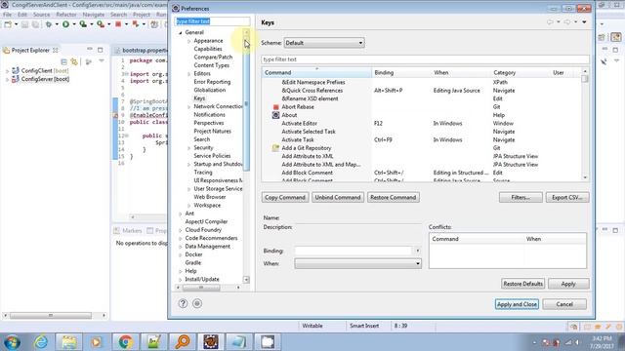The height and width of the screenshot is (351, 625).
Task: Open the Project menu in Eclipse
Action: click(x=142, y=15)
